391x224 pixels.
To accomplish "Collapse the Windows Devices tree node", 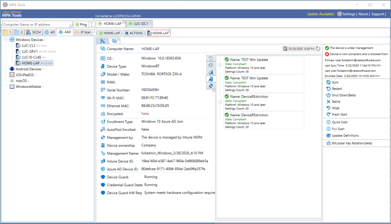I will [6, 40].
